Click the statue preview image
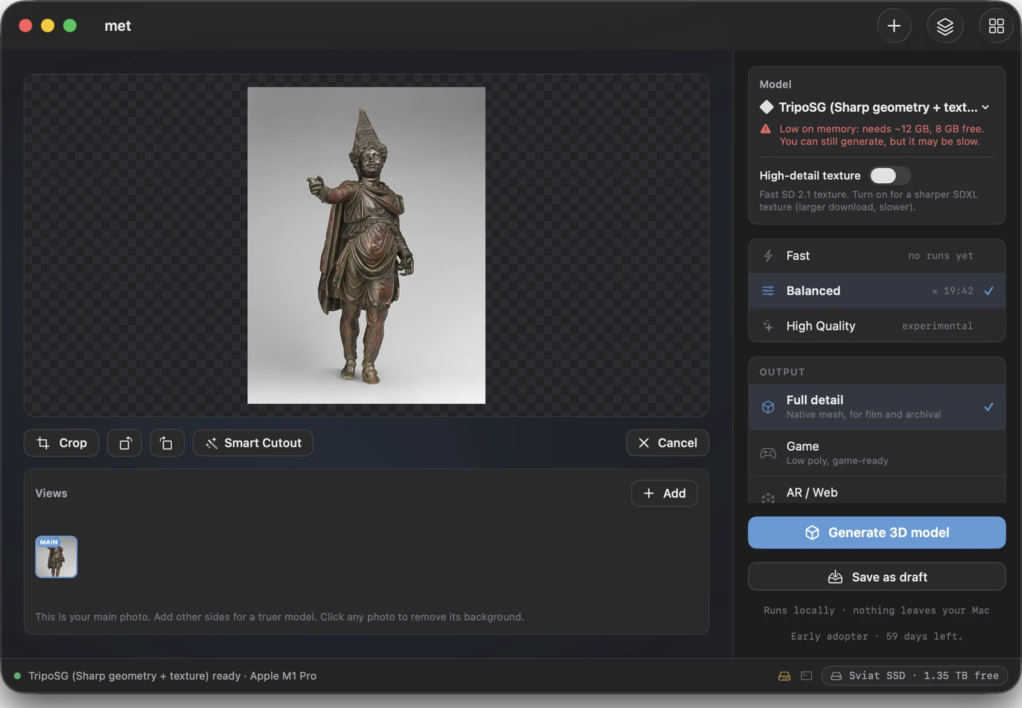 point(366,245)
